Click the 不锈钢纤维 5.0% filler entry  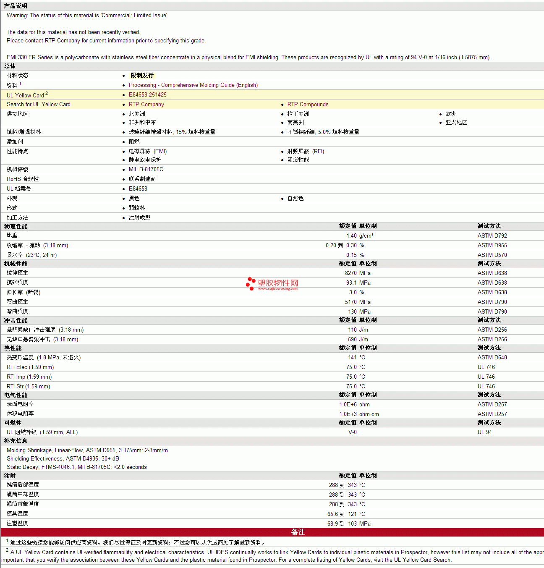tap(323, 132)
